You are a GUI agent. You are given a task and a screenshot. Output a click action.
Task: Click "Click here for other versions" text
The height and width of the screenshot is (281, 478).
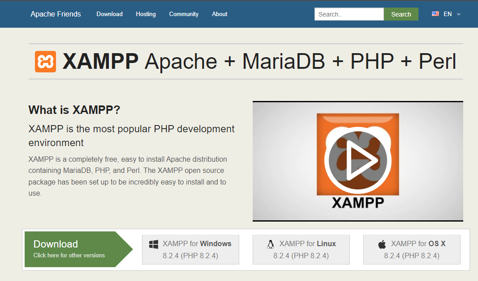(69, 255)
